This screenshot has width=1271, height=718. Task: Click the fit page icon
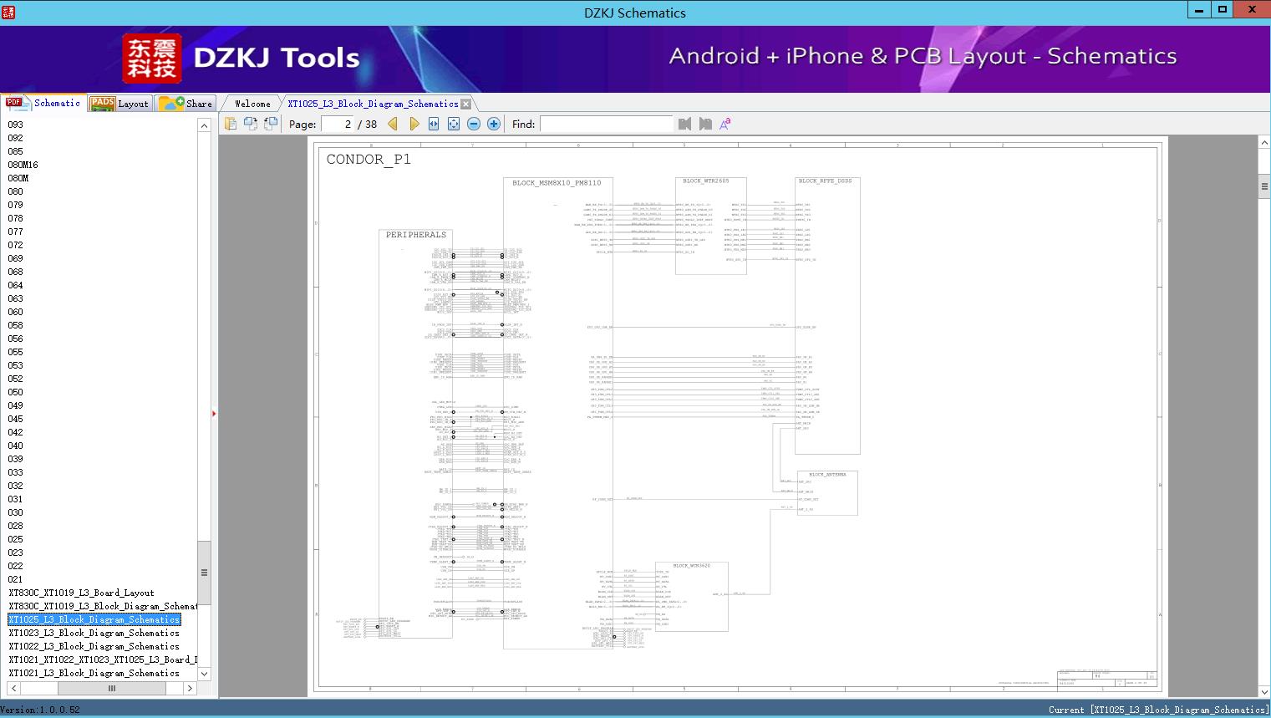coord(454,124)
